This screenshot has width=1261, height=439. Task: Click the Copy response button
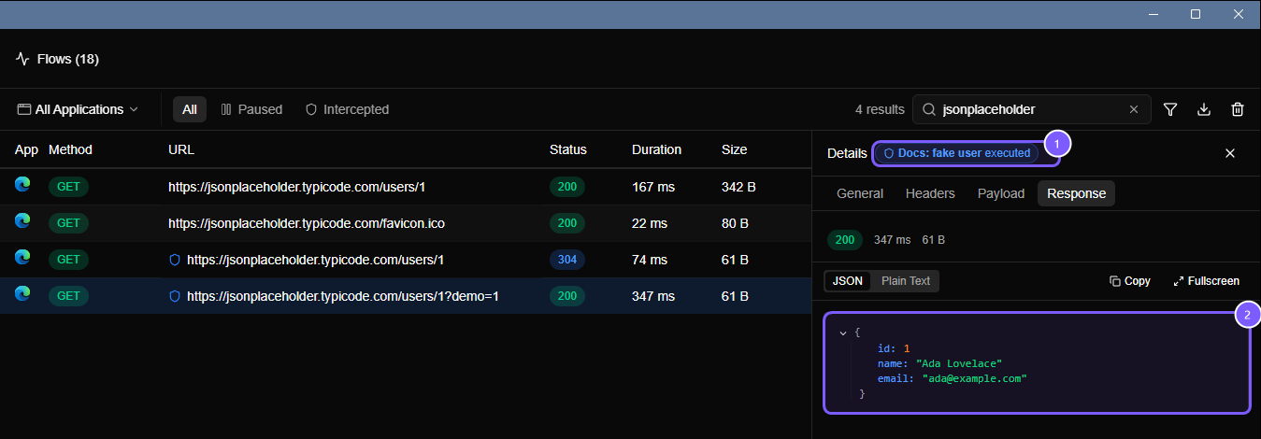[1130, 281]
